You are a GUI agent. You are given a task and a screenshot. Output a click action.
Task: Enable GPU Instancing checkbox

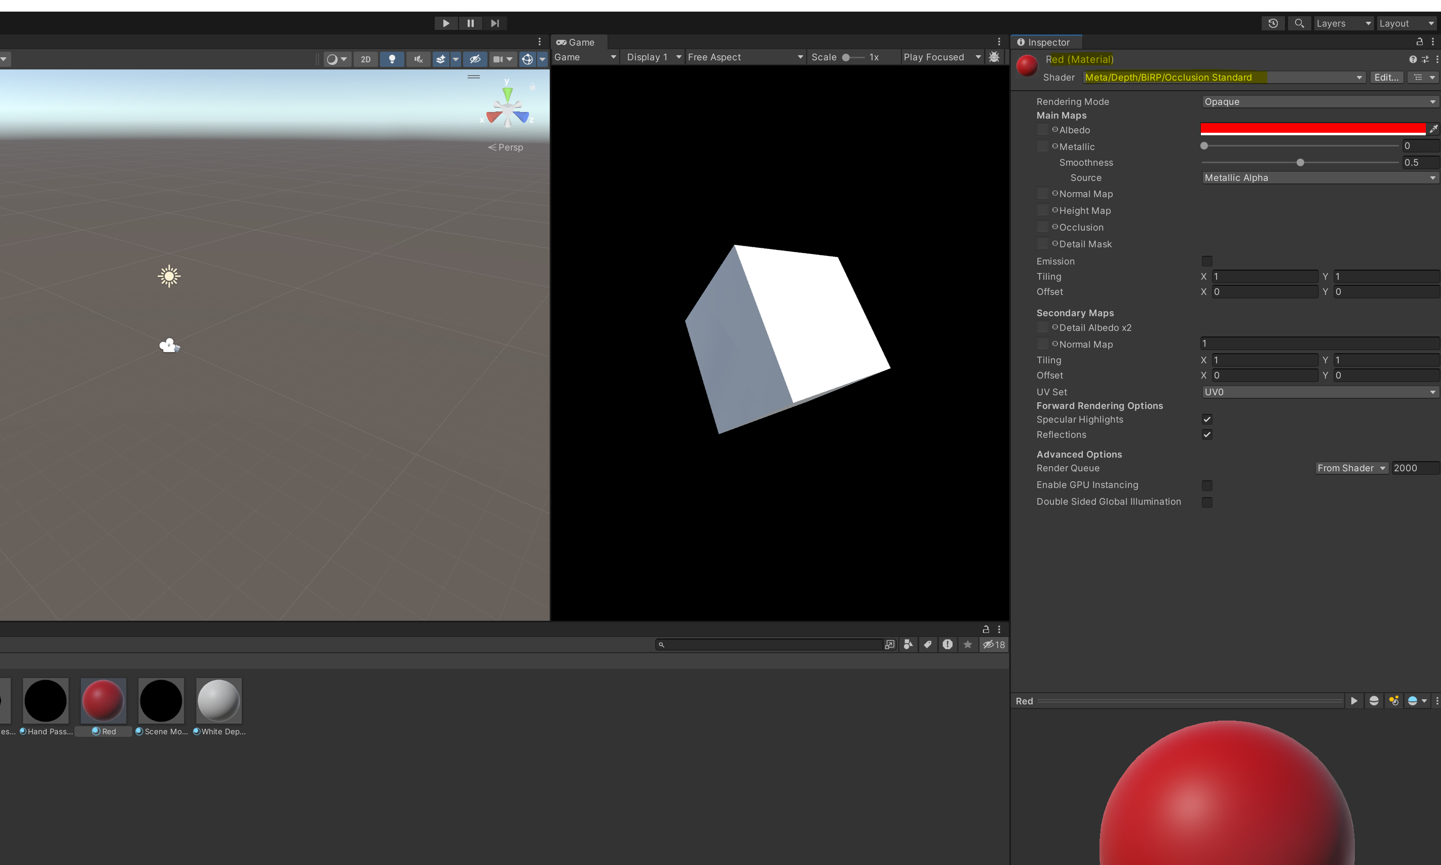(1207, 485)
